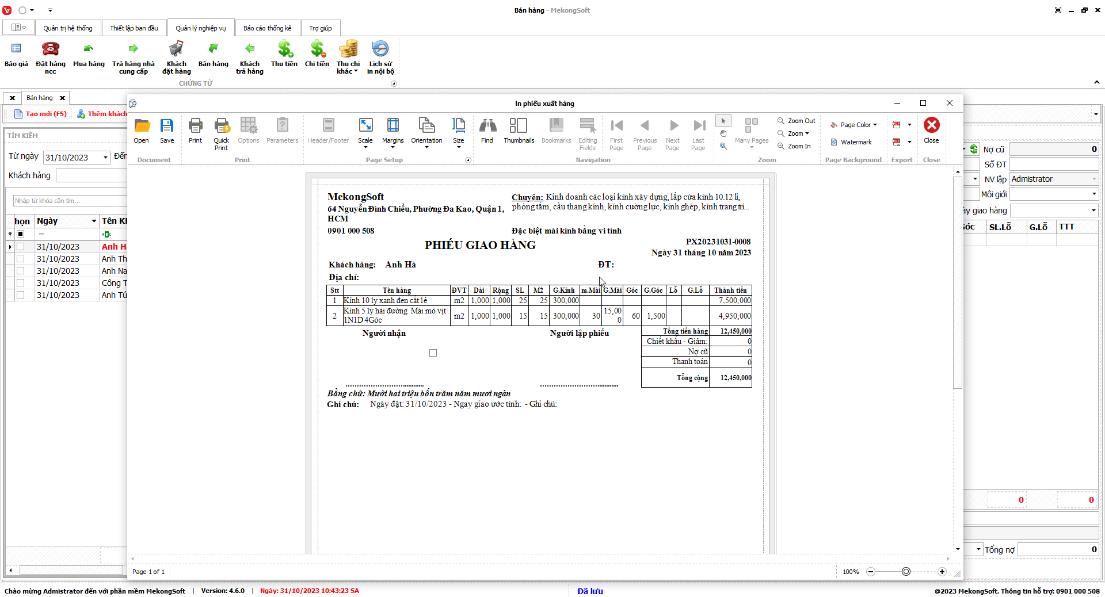Screen dimensions: 1105x597
Task: Select the Magnifier tool in preview
Action: (x=723, y=146)
